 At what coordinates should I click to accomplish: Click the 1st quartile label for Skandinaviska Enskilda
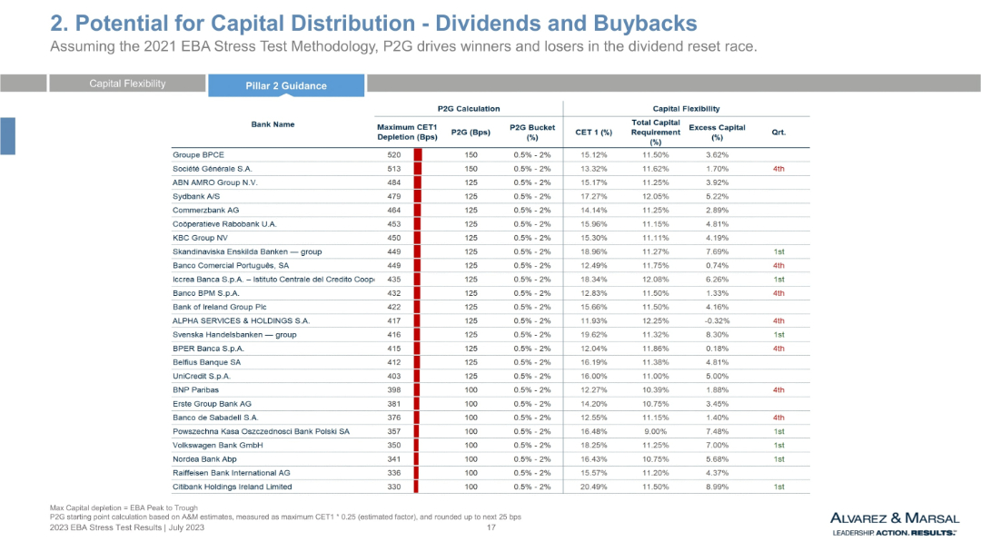[779, 251]
